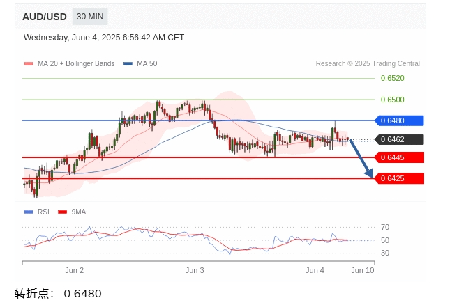Click the 9MA legend label
473x305 pixels.
pyautogui.click(x=78, y=212)
